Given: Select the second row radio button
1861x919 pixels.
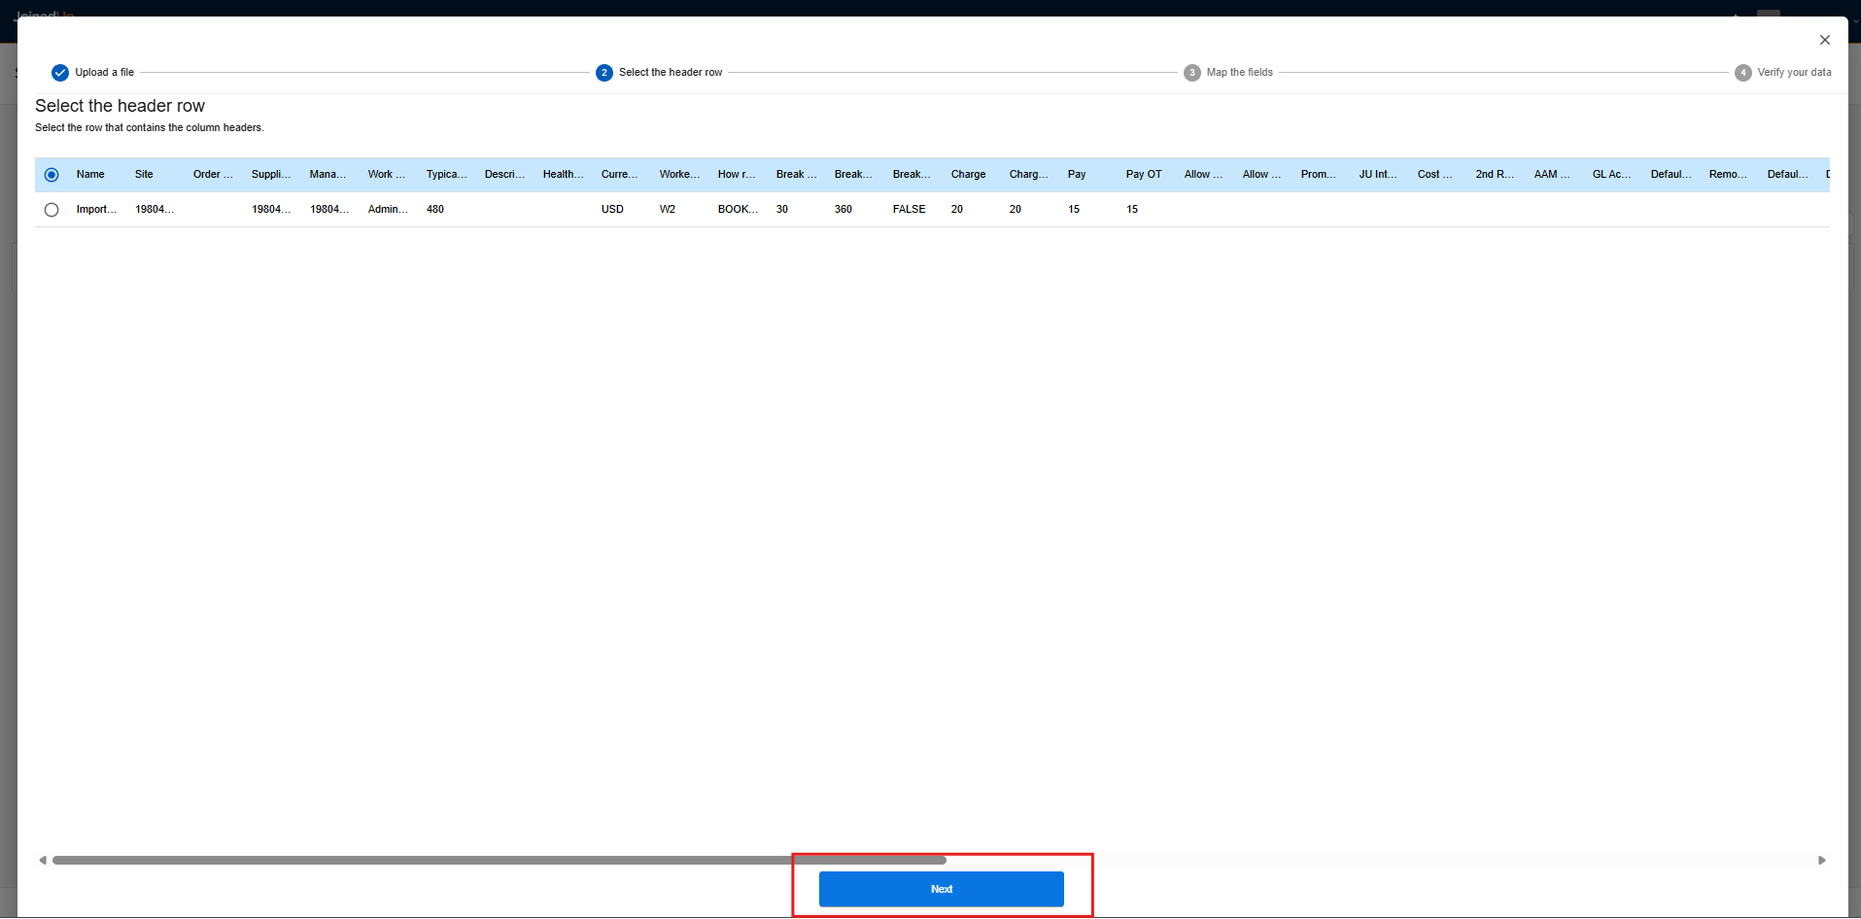Looking at the screenshot, I should tap(52, 210).
